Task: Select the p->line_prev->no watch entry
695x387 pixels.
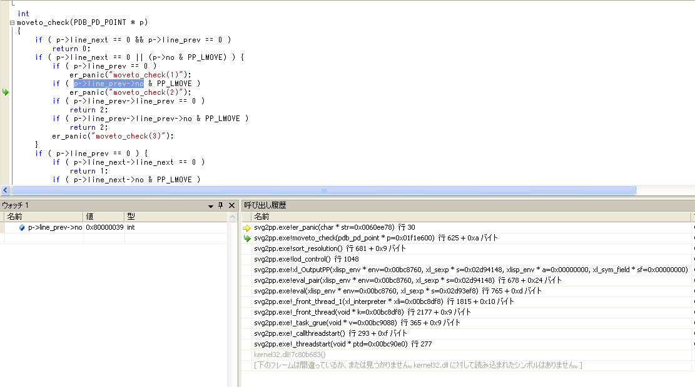Action: click(x=54, y=227)
